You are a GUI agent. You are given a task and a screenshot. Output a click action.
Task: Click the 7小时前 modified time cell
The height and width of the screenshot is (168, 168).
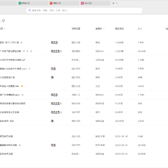tap(119, 104)
